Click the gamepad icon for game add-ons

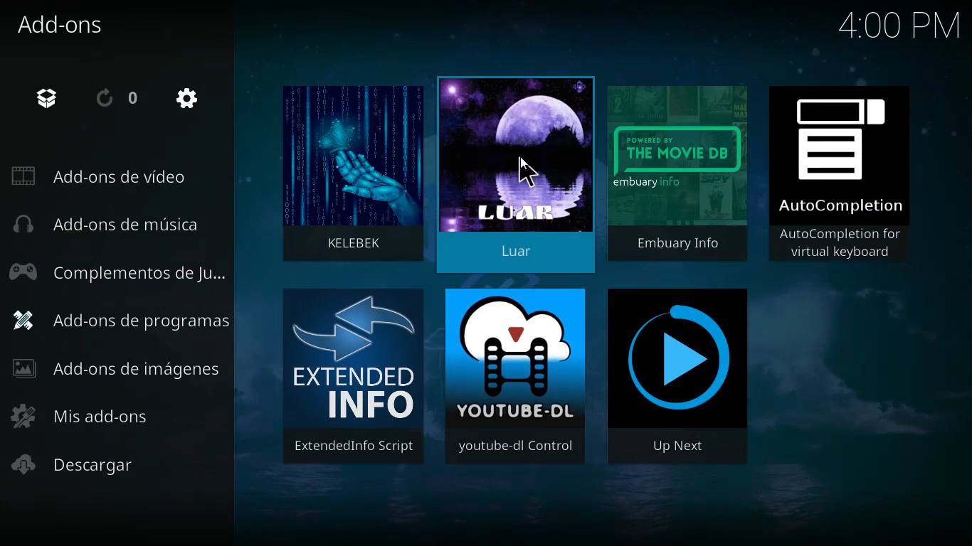pos(23,272)
